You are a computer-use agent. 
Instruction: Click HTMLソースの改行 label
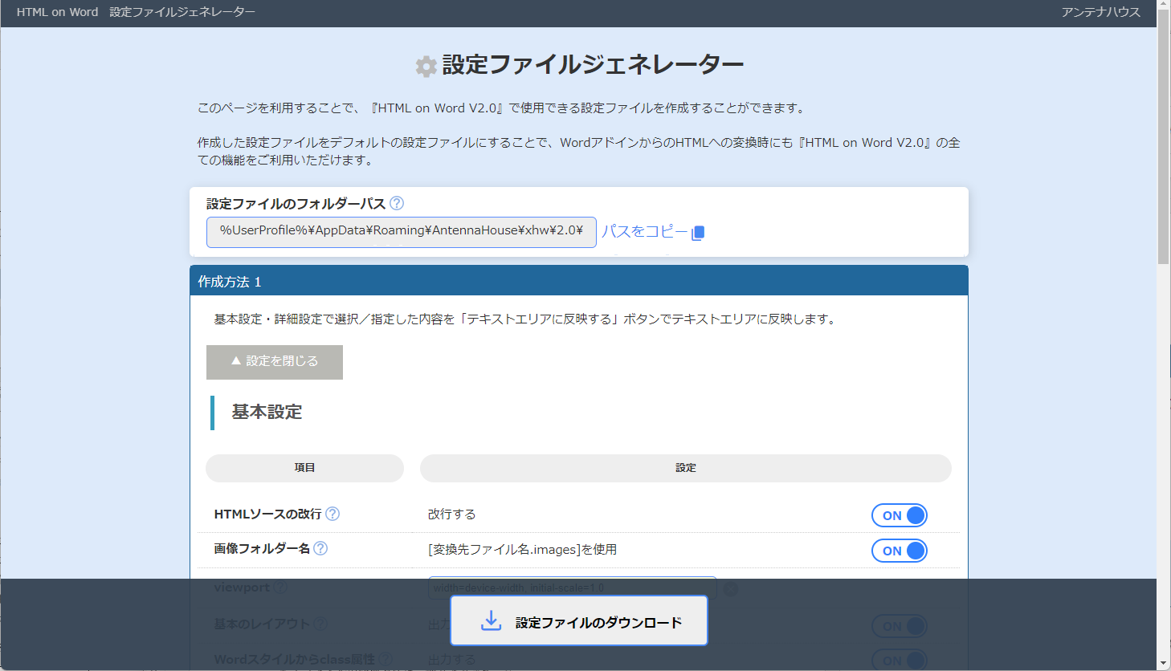click(x=267, y=514)
